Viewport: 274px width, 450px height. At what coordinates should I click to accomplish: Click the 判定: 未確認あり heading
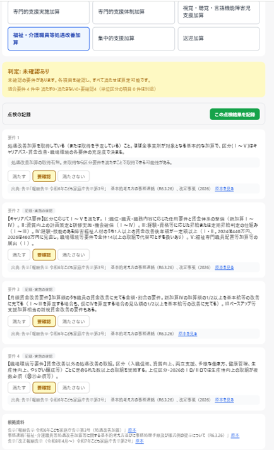point(28,71)
